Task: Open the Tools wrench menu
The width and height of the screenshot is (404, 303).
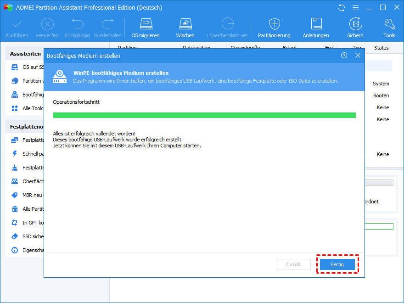Action: 389,28
